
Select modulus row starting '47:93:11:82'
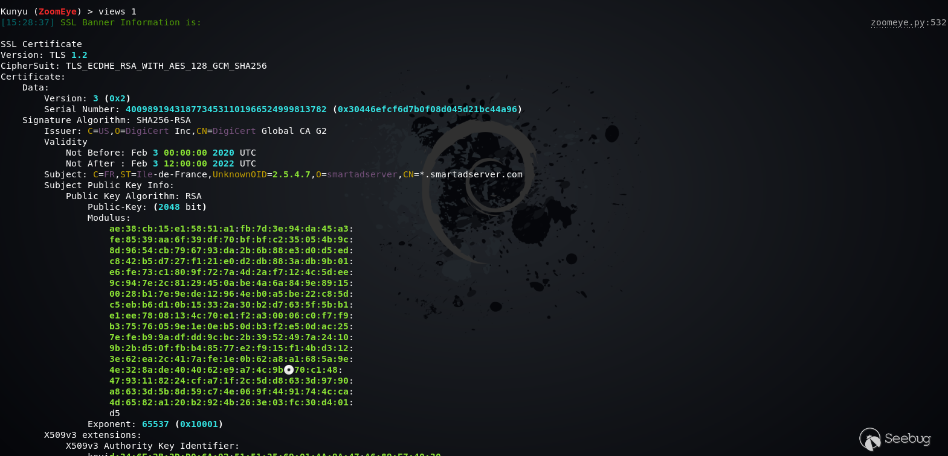point(231,381)
